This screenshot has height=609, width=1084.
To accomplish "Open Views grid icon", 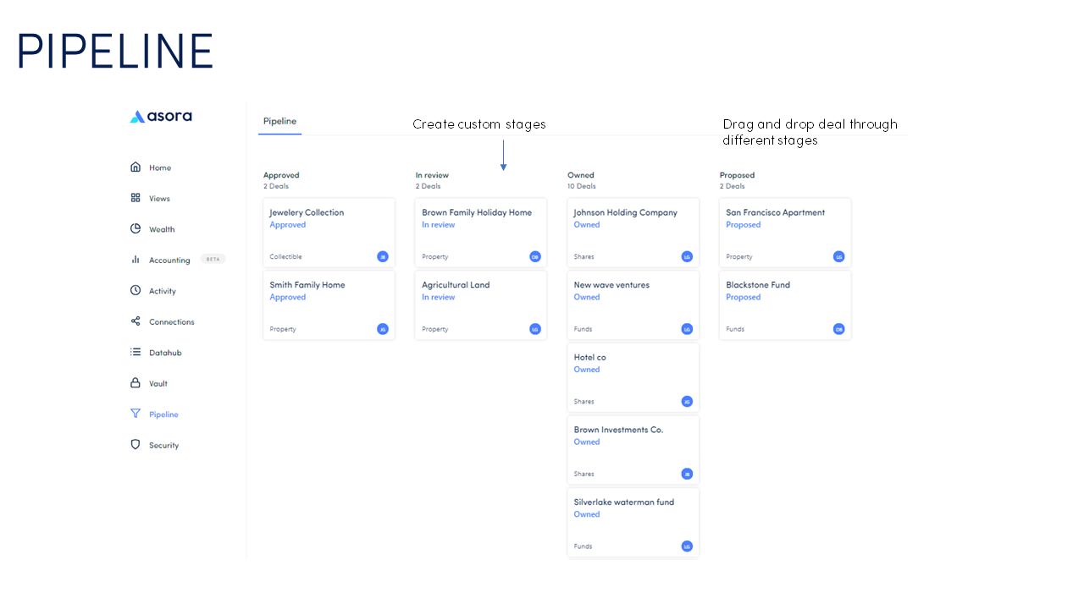I will (x=135, y=198).
